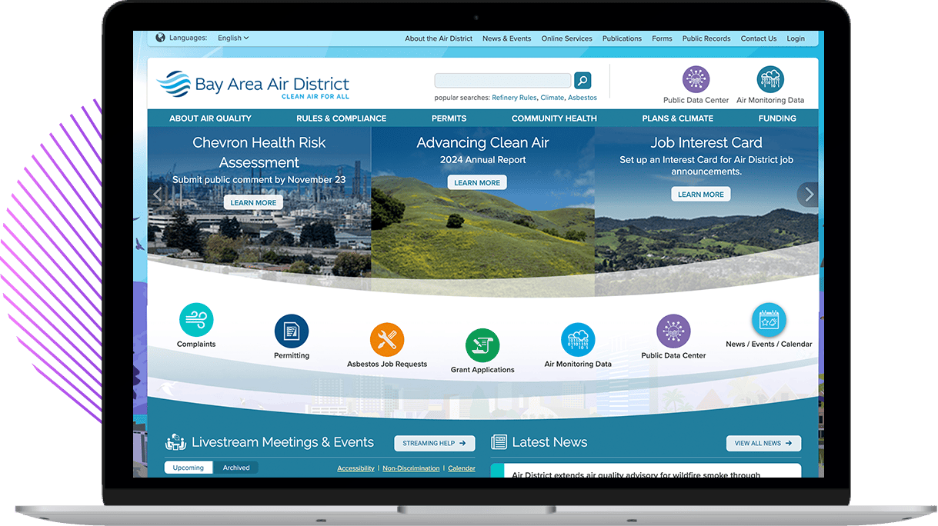Image resolution: width=938 pixels, height=526 pixels.
Task: Open Forms top link
Action: coord(662,38)
